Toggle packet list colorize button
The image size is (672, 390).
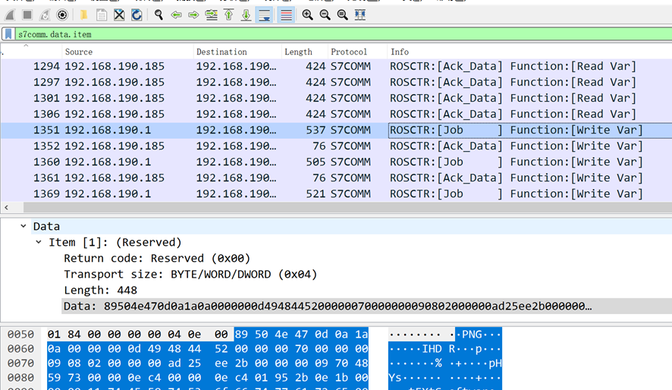pos(286,14)
